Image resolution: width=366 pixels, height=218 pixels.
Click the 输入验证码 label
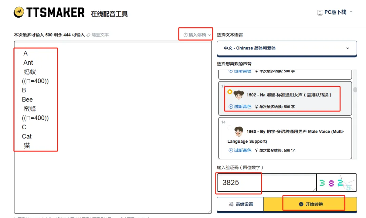click(240, 168)
